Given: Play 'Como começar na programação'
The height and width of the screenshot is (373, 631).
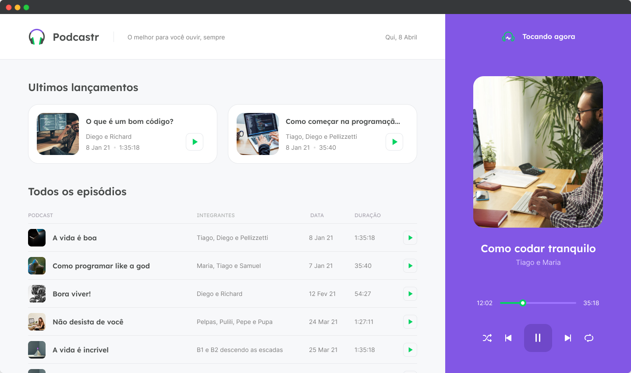Looking at the screenshot, I should [x=394, y=142].
